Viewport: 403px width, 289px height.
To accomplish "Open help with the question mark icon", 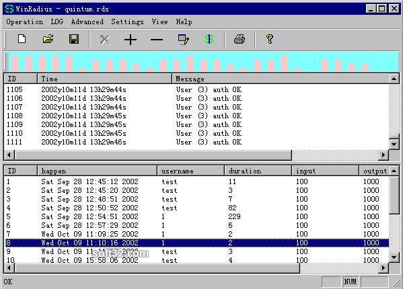I will pyautogui.click(x=270, y=39).
